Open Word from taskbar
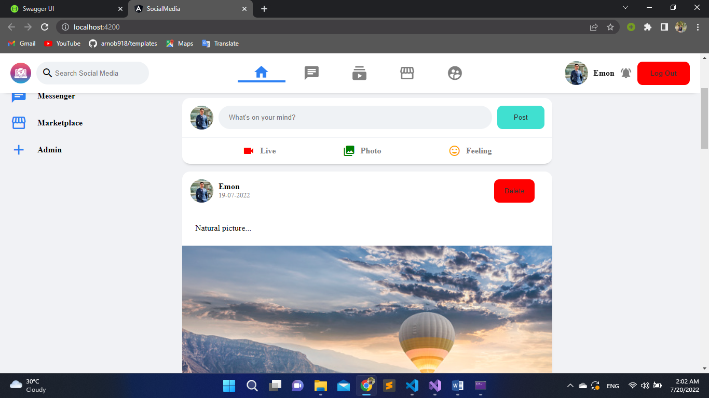Screen dimensions: 709x398 click(x=458, y=386)
